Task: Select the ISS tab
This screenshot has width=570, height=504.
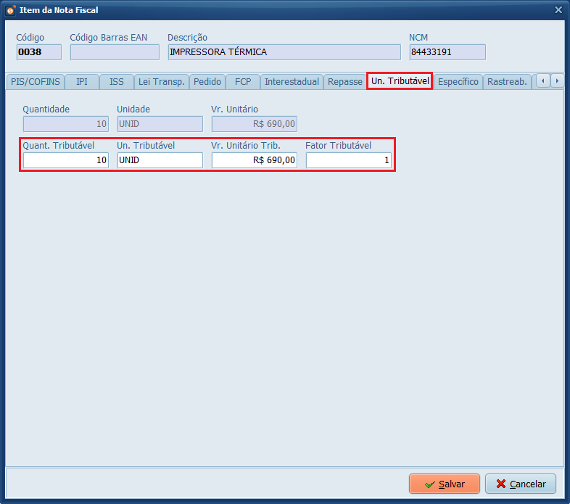Action: [x=117, y=82]
